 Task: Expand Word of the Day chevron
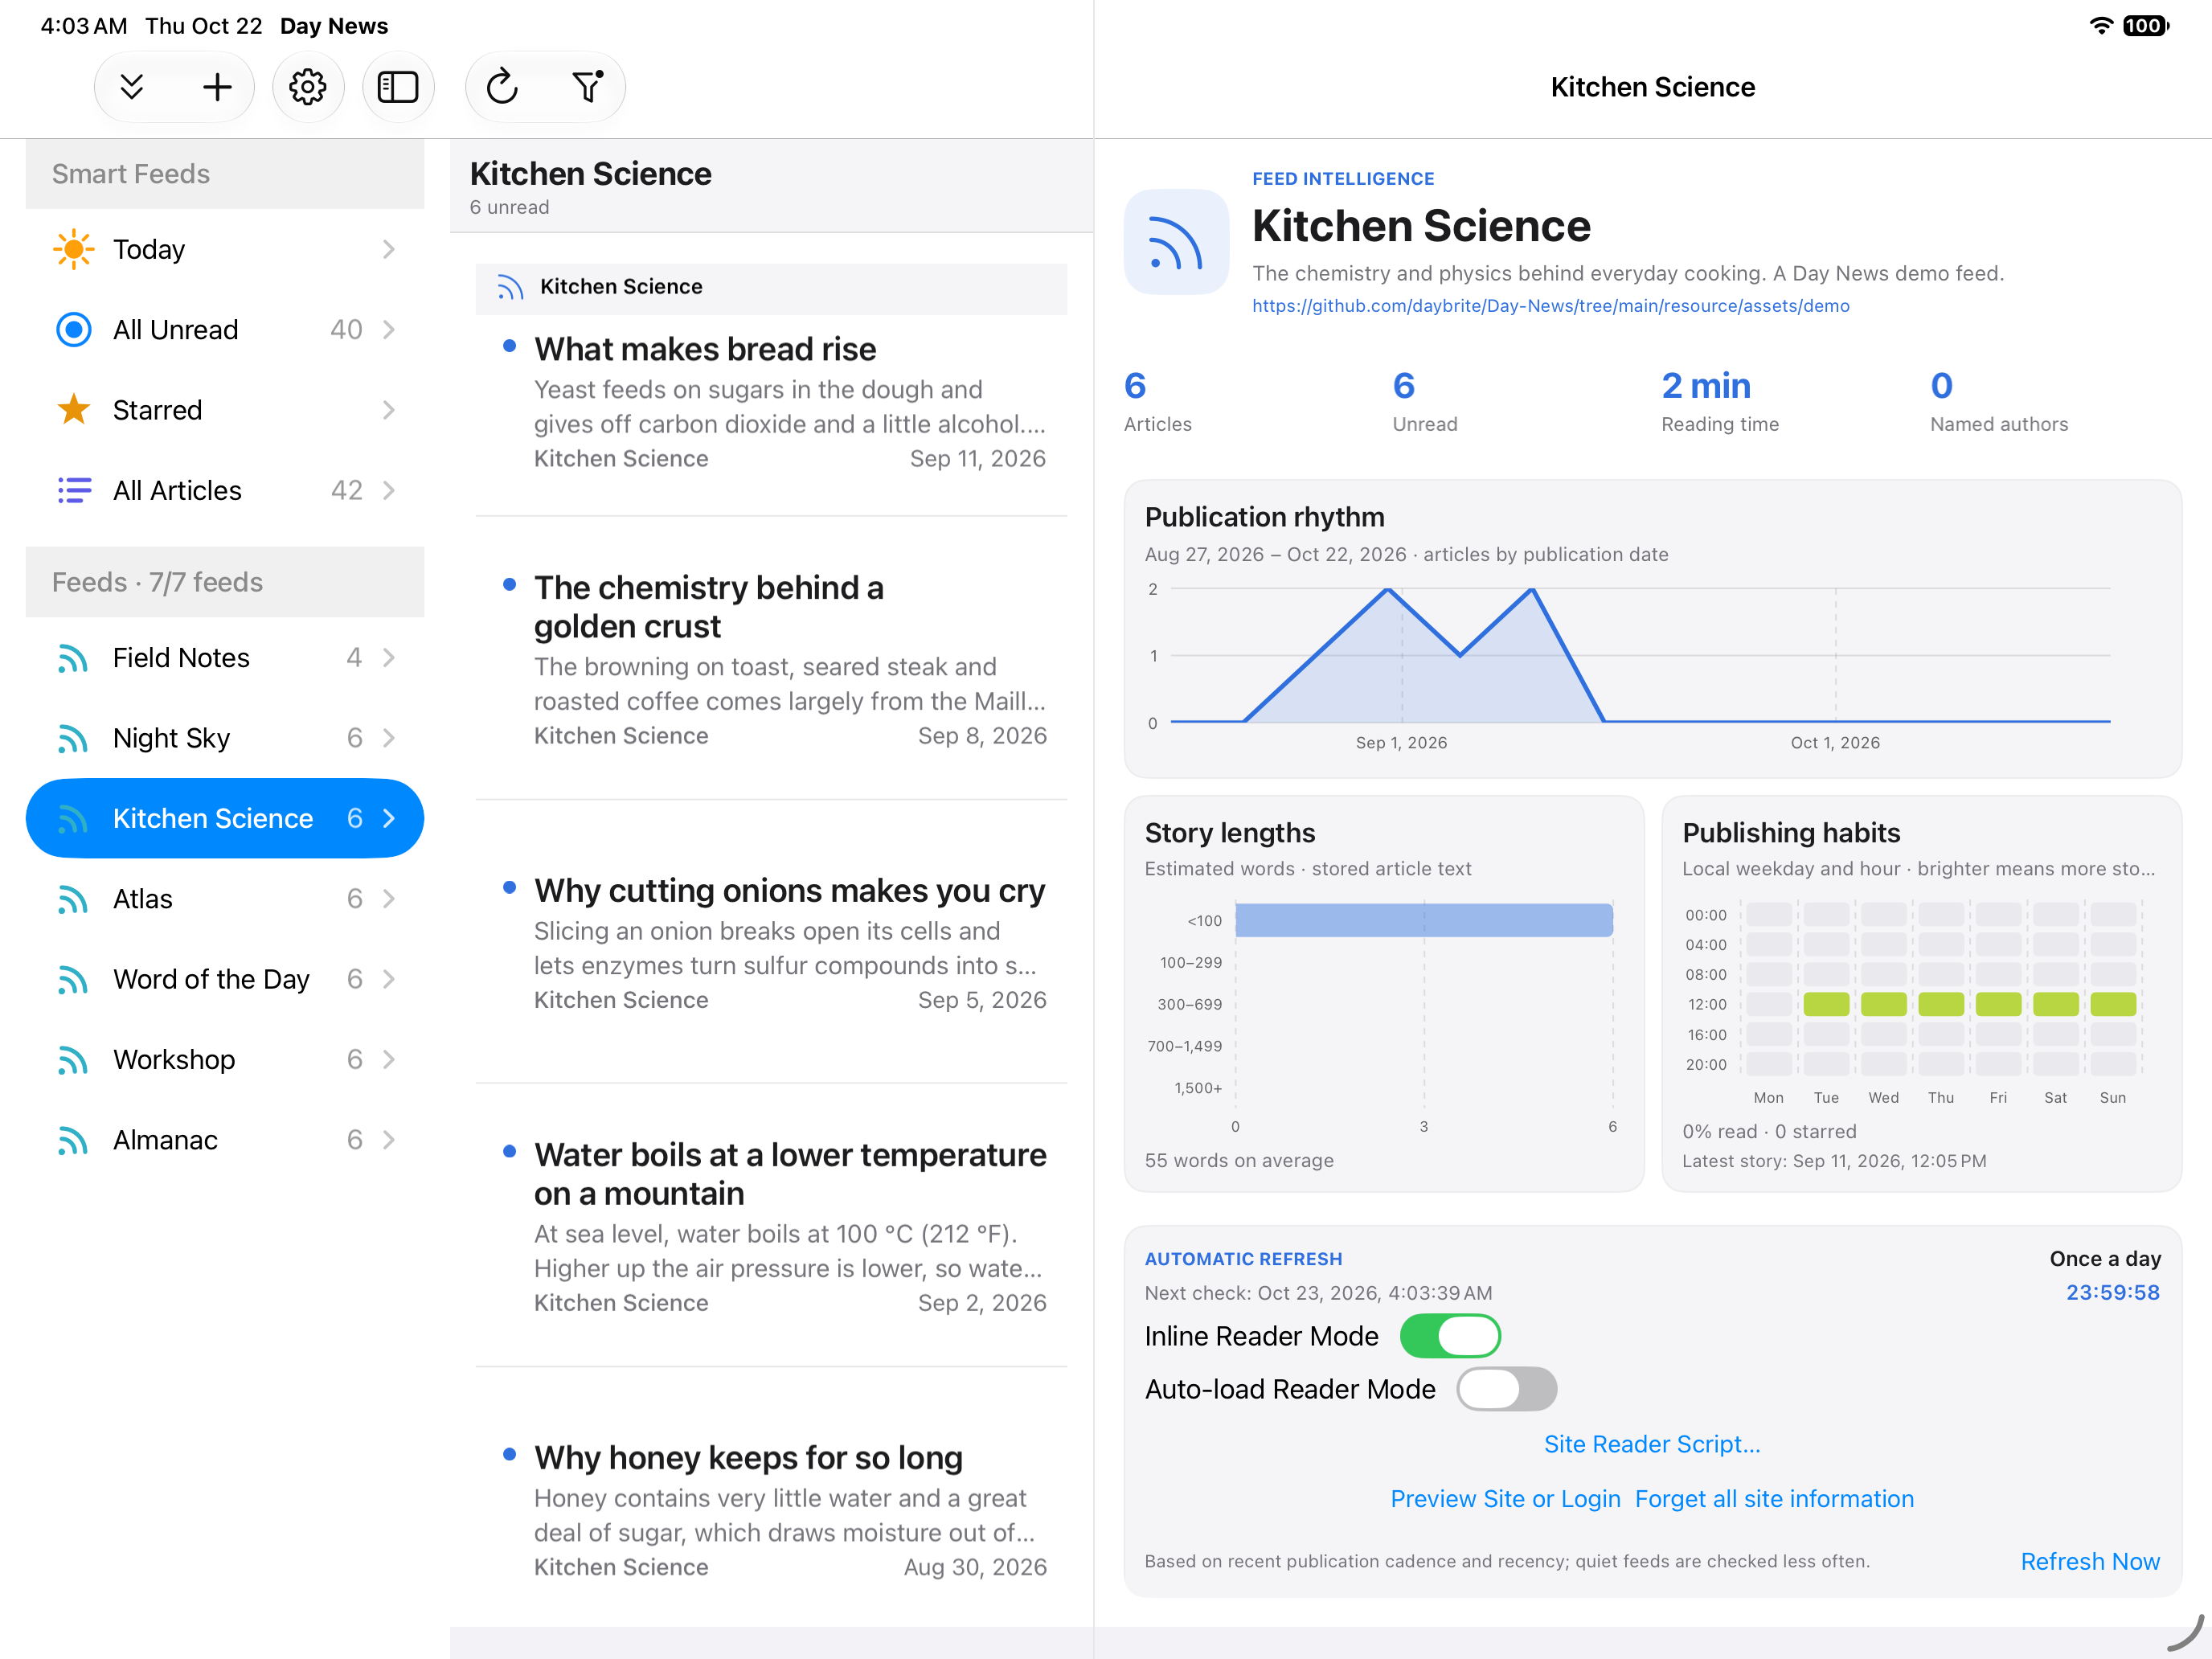tap(389, 979)
